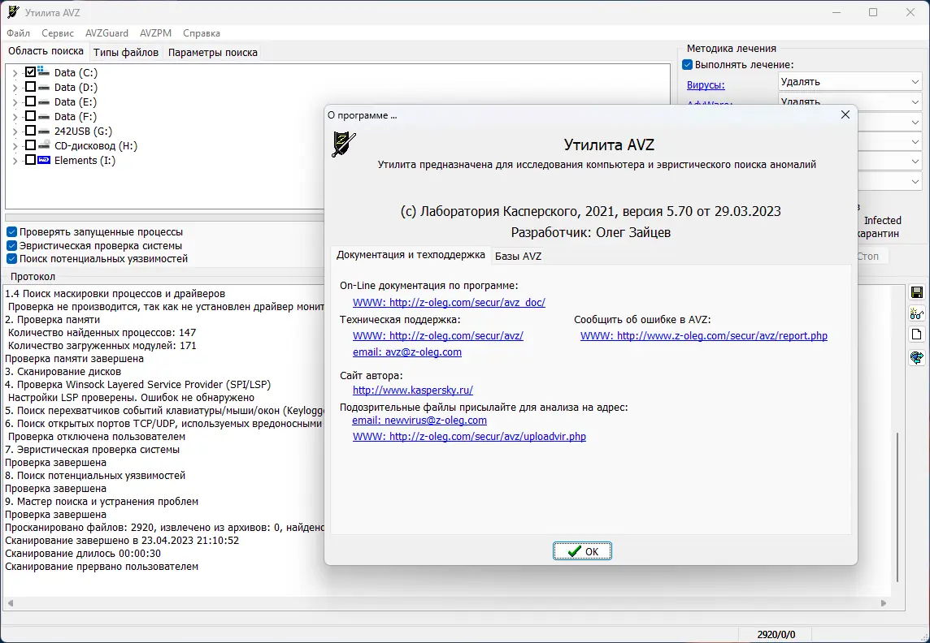Open http://www.kaspersky.ru/ link

413,391
